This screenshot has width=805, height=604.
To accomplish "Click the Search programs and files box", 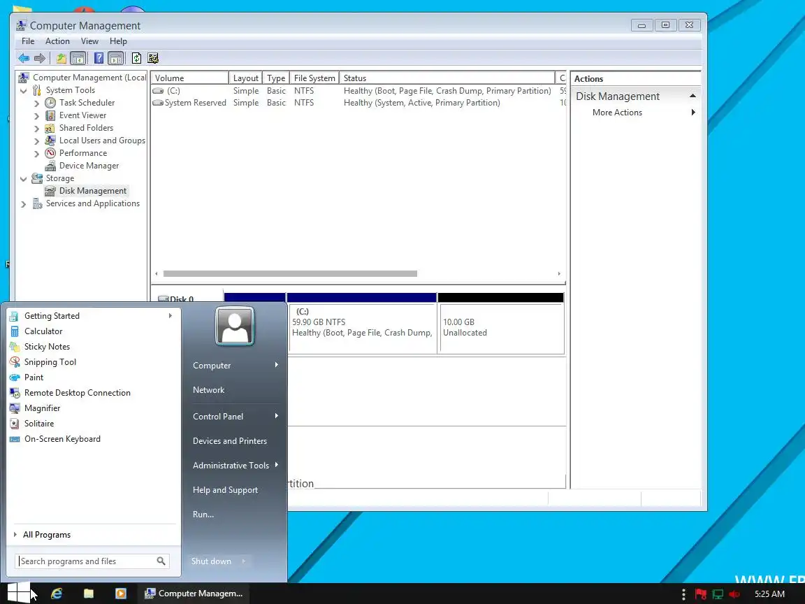I will [92, 561].
